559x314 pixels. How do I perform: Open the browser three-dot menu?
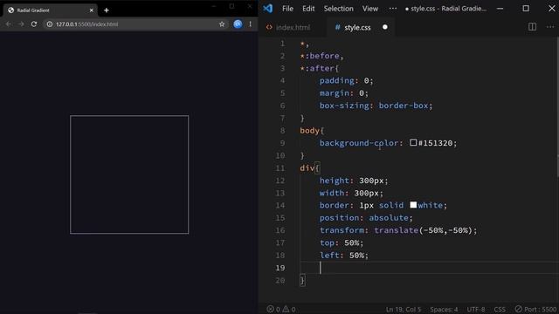(251, 24)
